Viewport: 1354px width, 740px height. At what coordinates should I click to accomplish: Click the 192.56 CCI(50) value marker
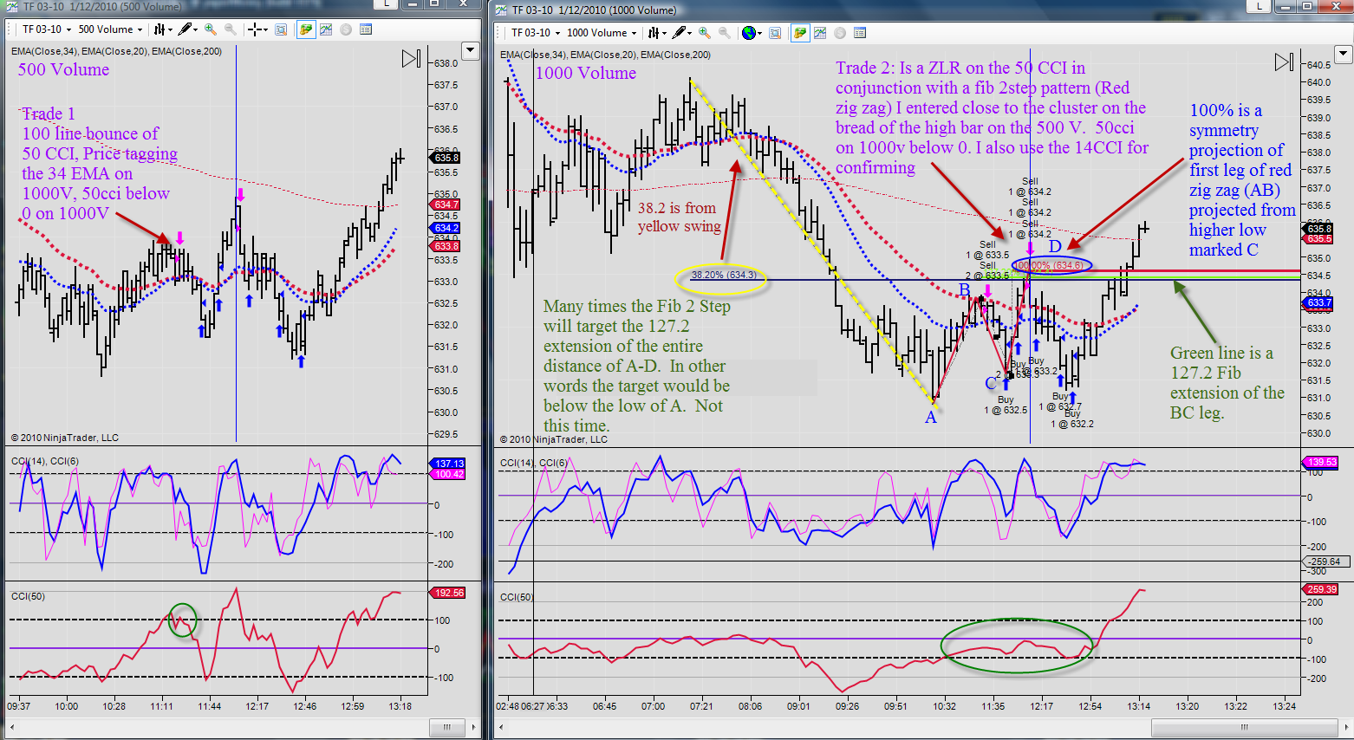point(449,593)
